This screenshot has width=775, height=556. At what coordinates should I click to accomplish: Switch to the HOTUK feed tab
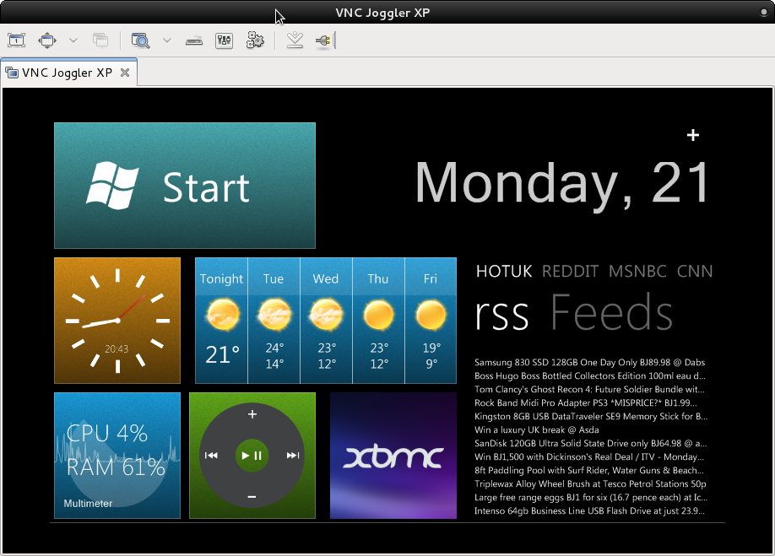tap(504, 271)
